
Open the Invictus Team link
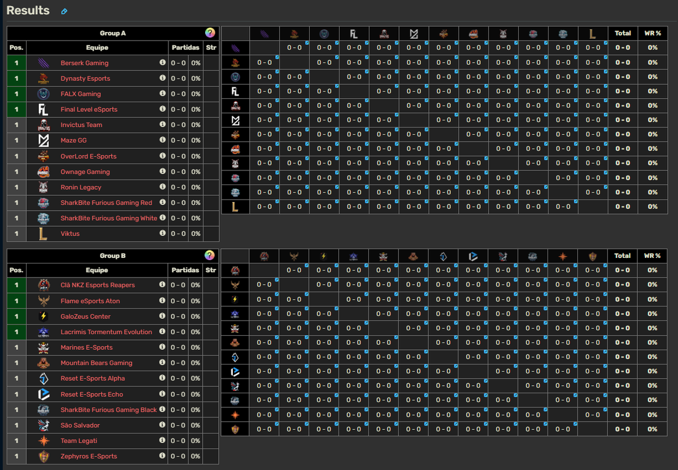tap(81, 125)
